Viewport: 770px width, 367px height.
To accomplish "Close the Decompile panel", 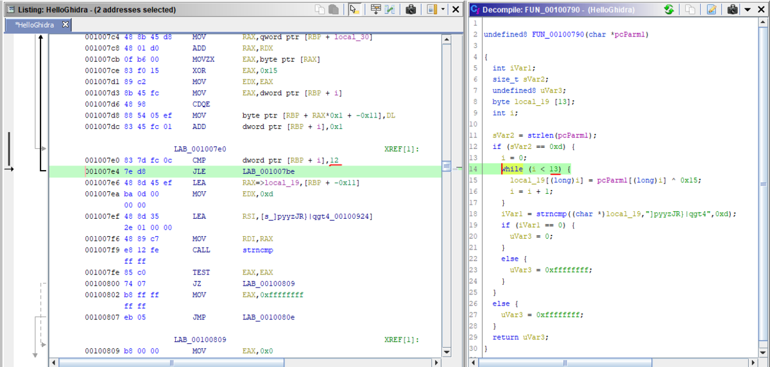I will click(x=761, y=10).
